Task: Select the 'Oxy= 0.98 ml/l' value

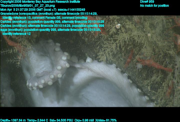Action: tap(84, 120)
